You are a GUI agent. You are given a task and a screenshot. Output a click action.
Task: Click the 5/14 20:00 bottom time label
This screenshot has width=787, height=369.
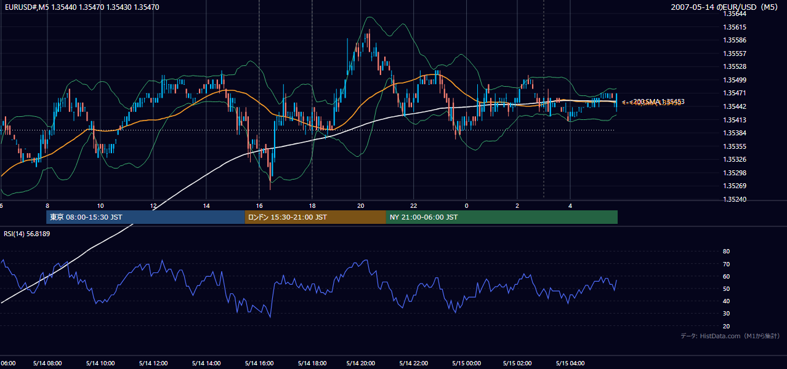click(x=360, y=363)
